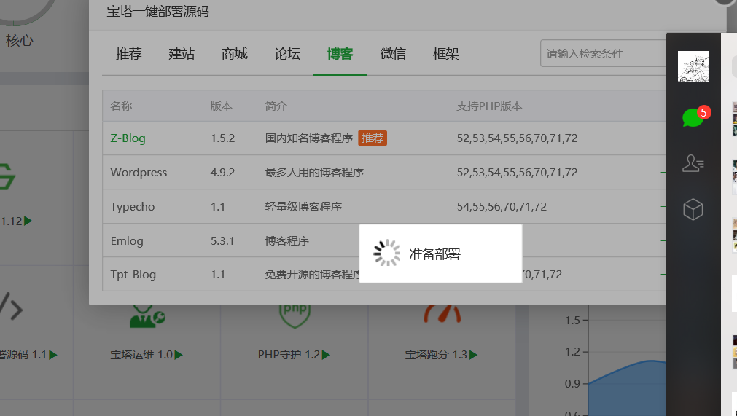Screen dimensions: 737x416
Task: Open the WeChat chats icon with badge
Action: coord(695,117)
